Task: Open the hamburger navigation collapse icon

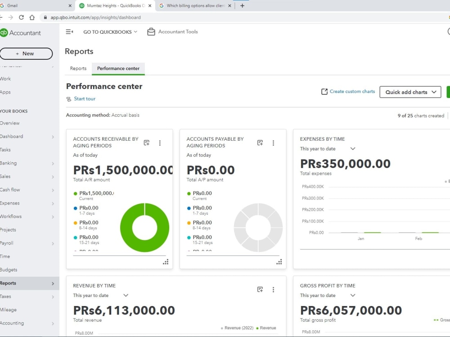Action: point(69,31)
